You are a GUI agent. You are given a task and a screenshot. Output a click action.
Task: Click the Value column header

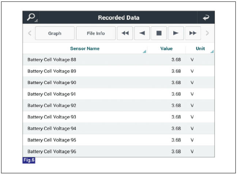point(166,49)
